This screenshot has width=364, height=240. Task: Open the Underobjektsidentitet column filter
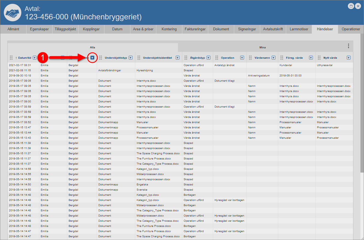[178, 58]
